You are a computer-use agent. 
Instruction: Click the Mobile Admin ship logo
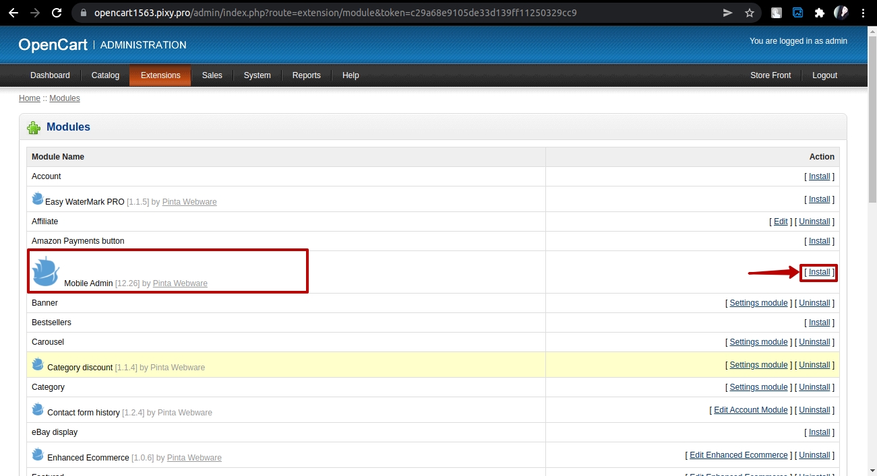(x=46, y=271)
